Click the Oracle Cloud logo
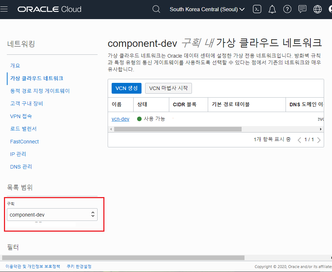 49,9
